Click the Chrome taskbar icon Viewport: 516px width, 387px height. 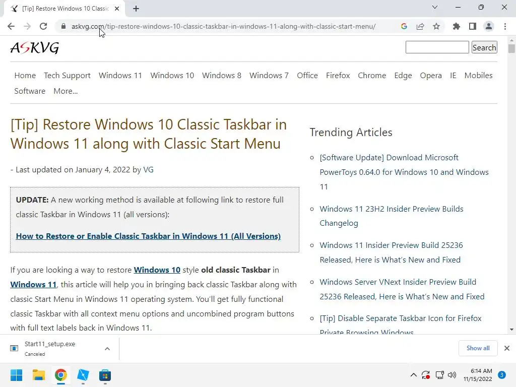click(x=61, y=375)
